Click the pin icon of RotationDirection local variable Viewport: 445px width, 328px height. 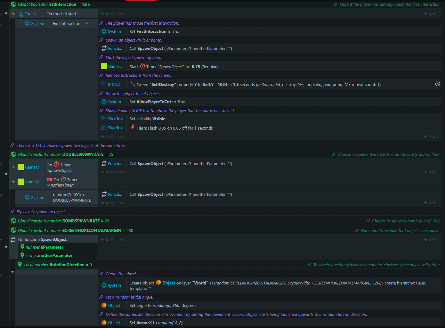20,264
